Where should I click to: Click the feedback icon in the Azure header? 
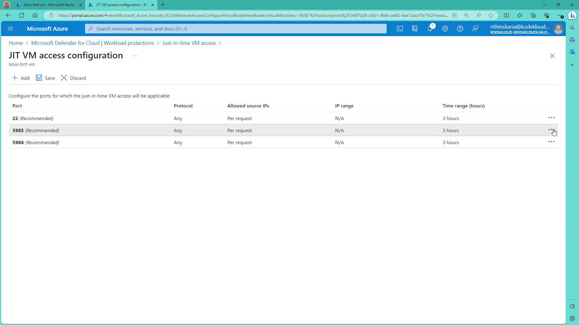click(475, 29)
